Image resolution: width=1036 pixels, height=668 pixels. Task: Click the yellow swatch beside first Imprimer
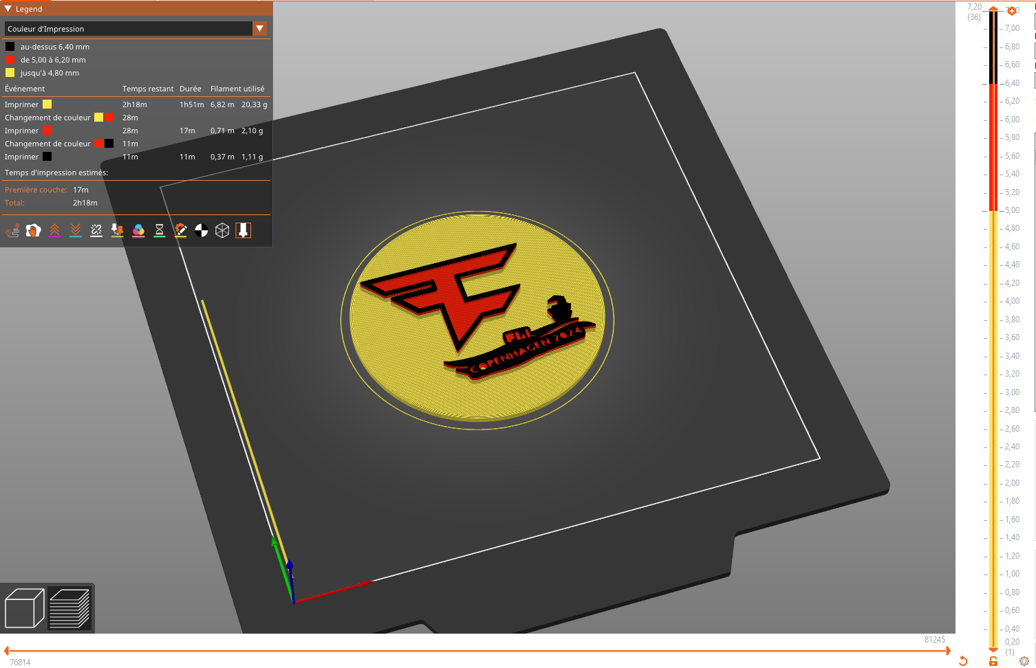pos(47,104)
